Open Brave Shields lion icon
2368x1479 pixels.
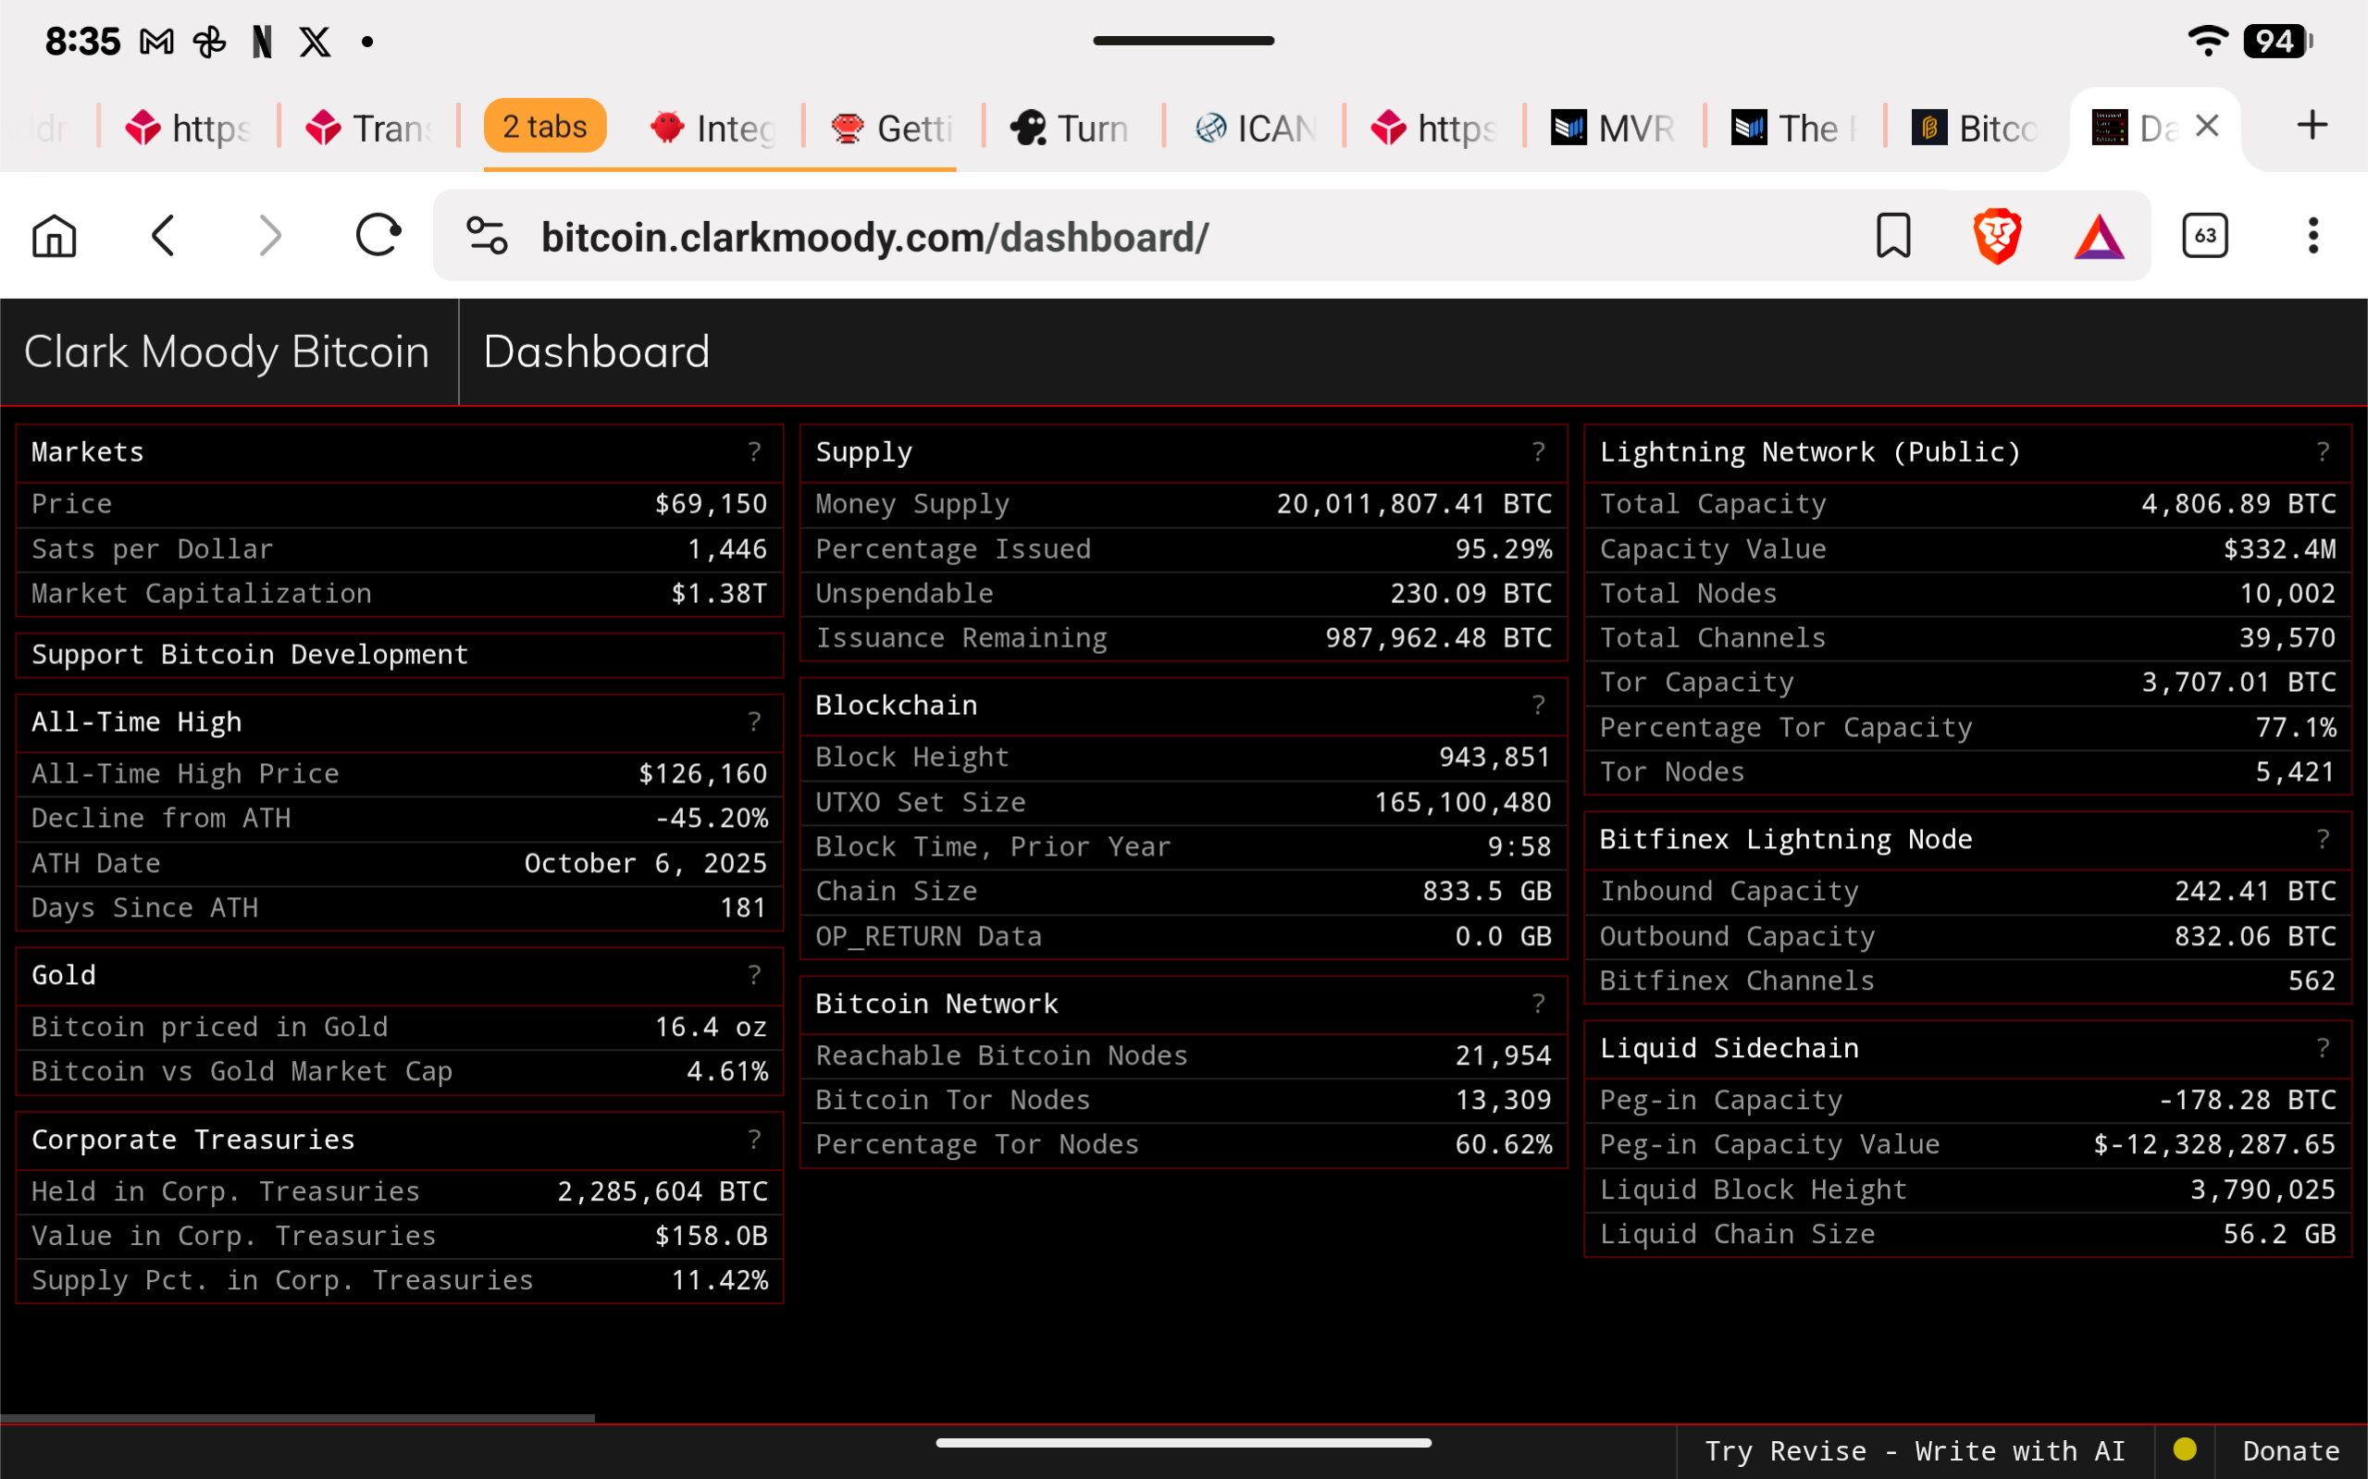1997,236
